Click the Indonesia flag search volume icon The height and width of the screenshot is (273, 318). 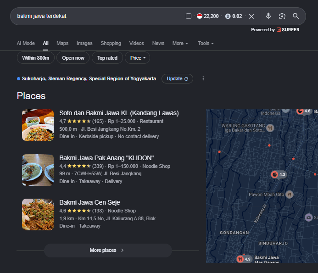200,16
